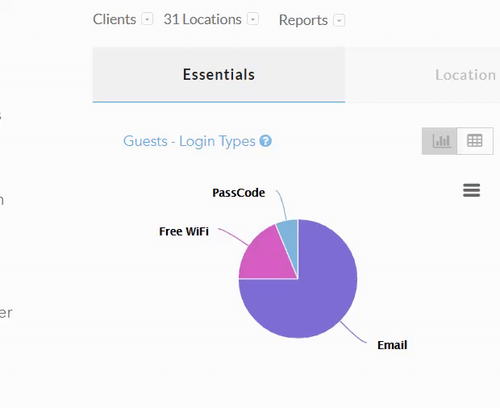Open the Guests - Login Types link

(190, 141)
